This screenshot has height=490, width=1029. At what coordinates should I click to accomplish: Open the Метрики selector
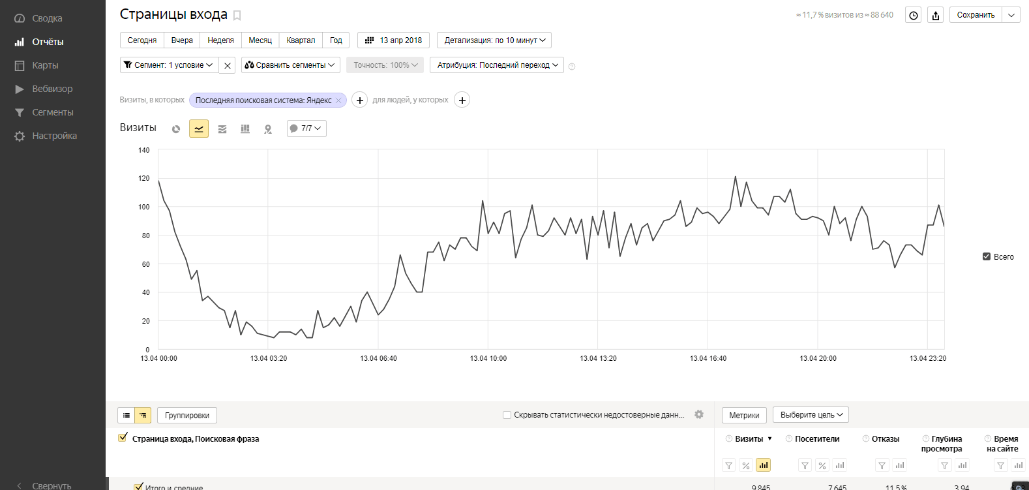pyautogui.click(x=744, y=415)
